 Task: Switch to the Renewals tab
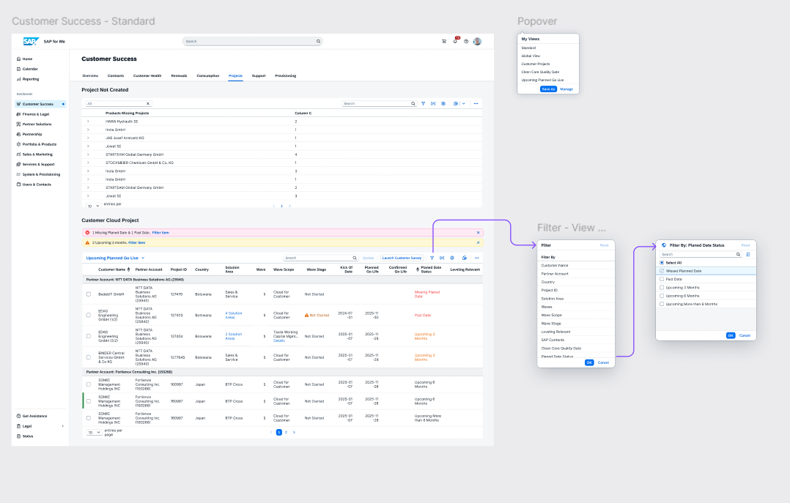click(179, 76)
